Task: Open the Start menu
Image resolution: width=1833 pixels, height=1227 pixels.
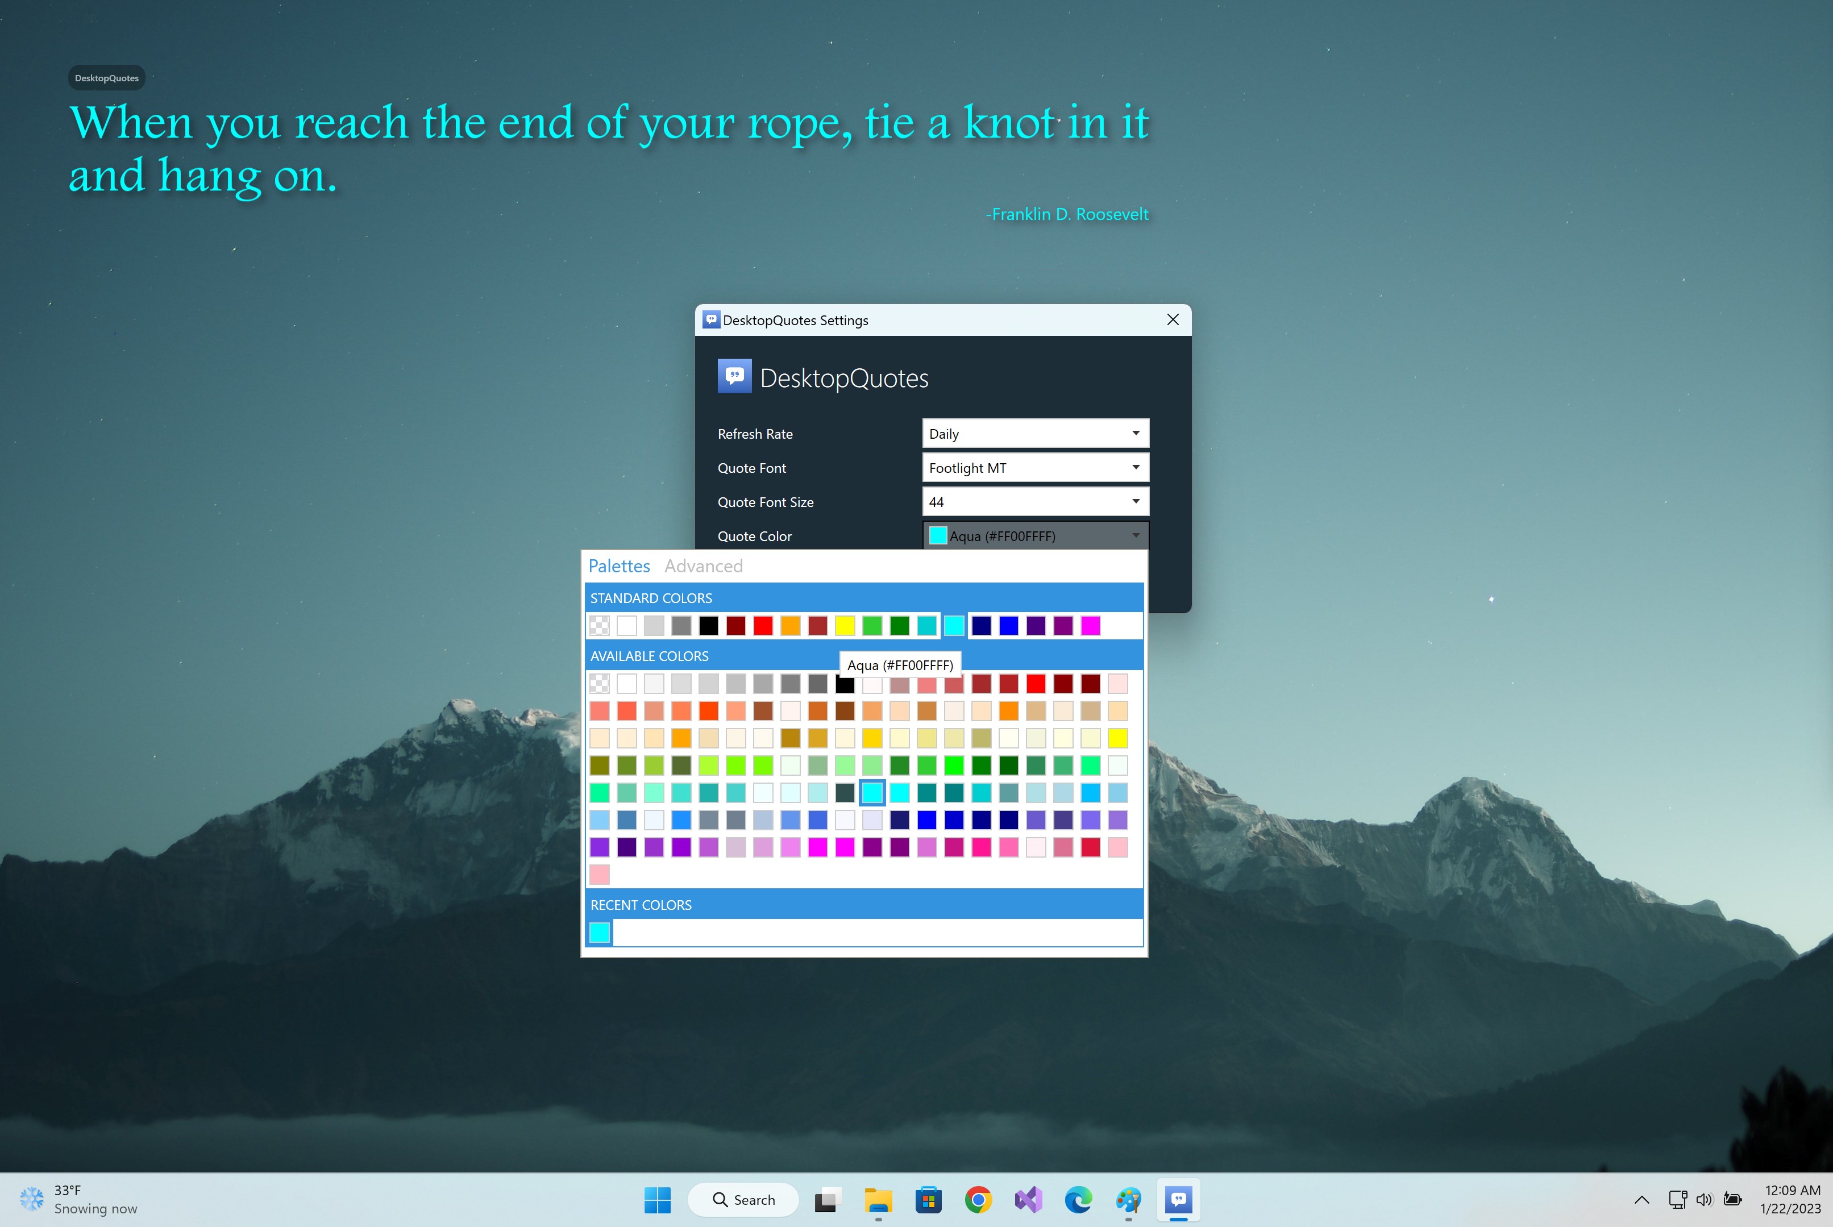Action: 658,1199
